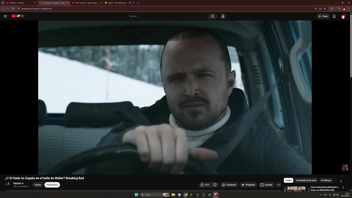The height and width of the screenshot is (198, 352).
Task: Click the small face overlay on video corner
Action: pyautogui.click(x=345, y=167)
